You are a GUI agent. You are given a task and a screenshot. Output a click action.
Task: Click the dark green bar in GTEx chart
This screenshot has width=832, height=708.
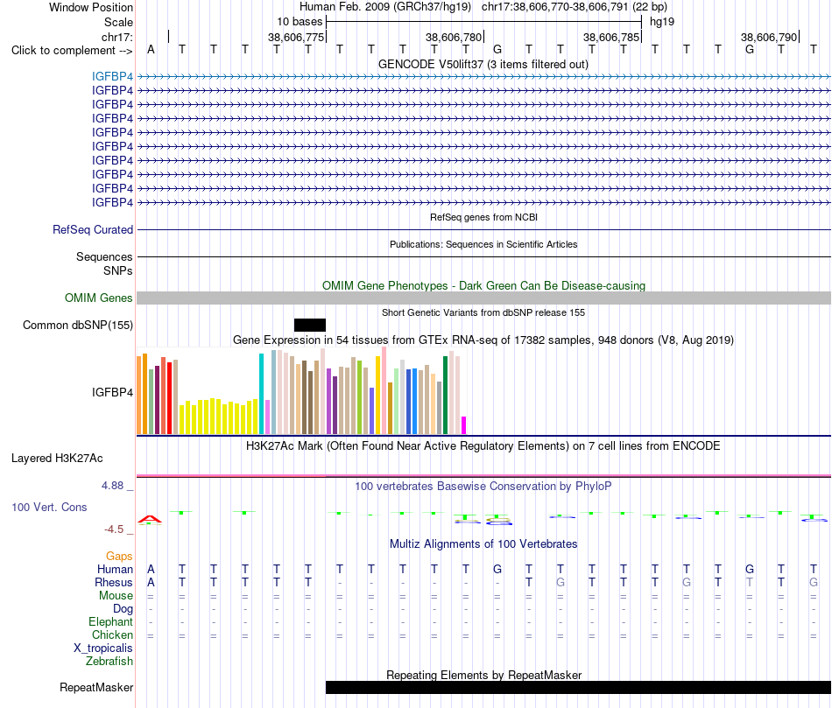coord(446,395)
